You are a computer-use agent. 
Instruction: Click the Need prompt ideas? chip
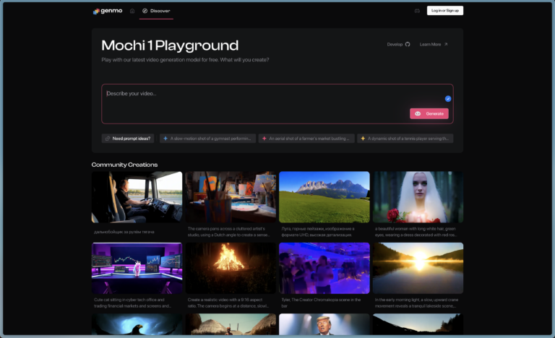point(128,138)
